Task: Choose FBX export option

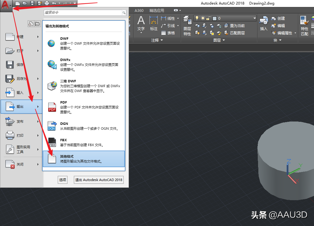Action: pyautogui.click(x=84, y=142)
